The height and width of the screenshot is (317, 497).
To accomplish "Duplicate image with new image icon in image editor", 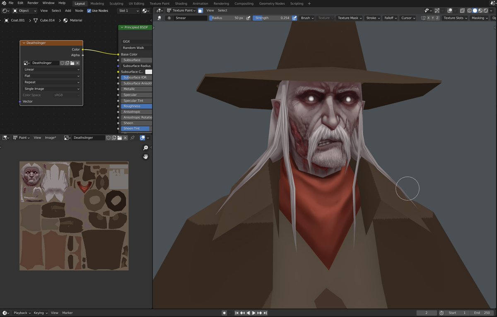I will (114, 138).
